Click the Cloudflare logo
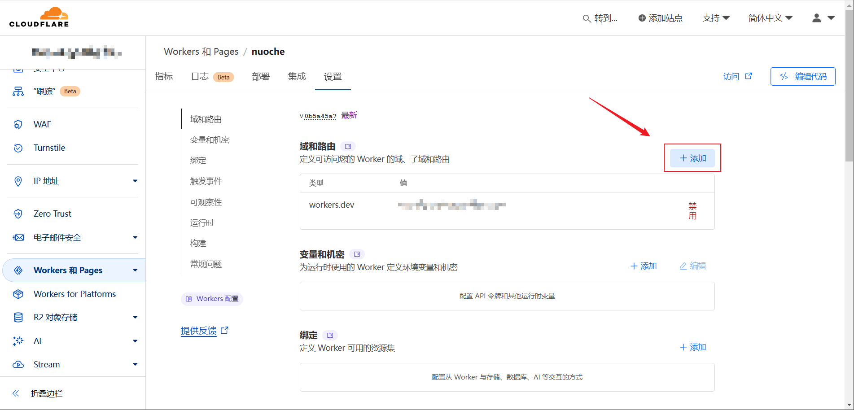Image resolution: width=854 pixels, height=410 pixels. pyautogui.click(x=39, y=17)
